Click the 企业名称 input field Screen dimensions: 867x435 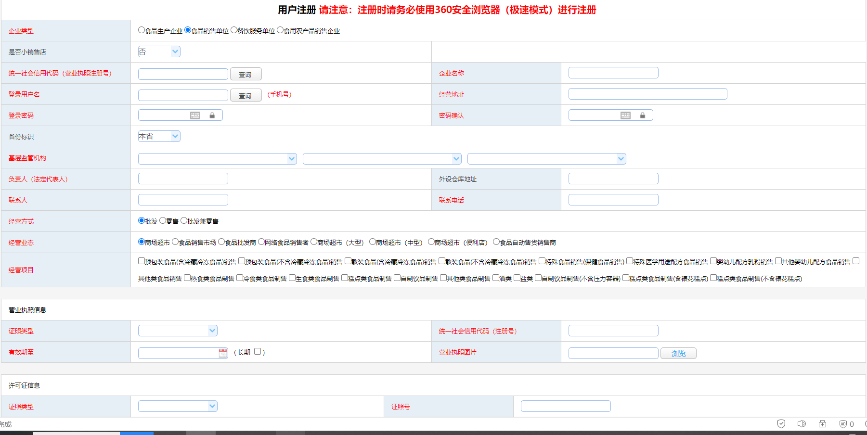point(613,73)
